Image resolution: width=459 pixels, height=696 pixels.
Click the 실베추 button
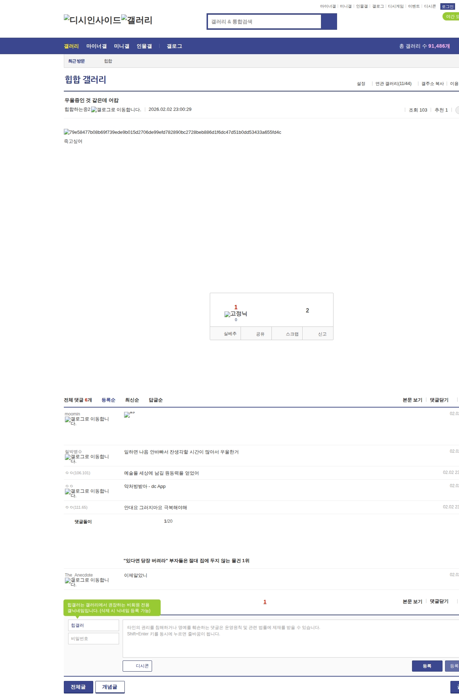[x=225, y=334]
